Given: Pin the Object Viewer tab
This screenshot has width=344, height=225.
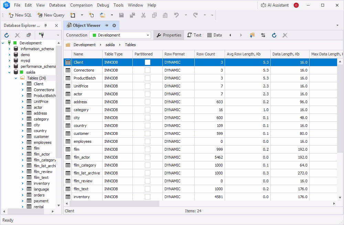Looking at the screenshot, I should coord(107,25).
